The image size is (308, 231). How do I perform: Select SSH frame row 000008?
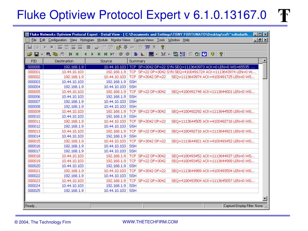tap(142, 106)
